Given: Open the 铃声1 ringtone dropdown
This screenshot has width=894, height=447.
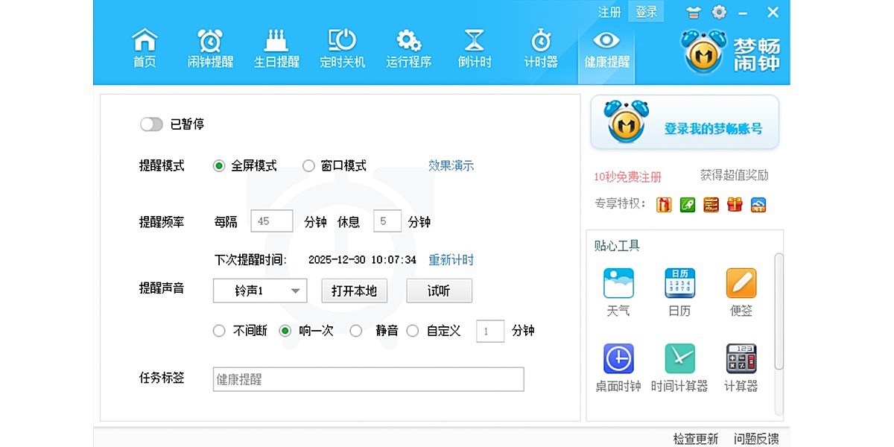Looking at the screenshot, I should tap(259, 291).
